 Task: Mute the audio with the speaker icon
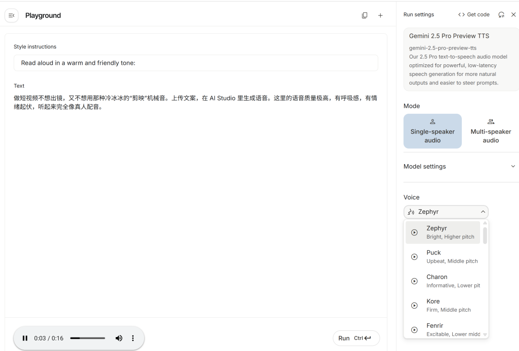coord(119,338)
